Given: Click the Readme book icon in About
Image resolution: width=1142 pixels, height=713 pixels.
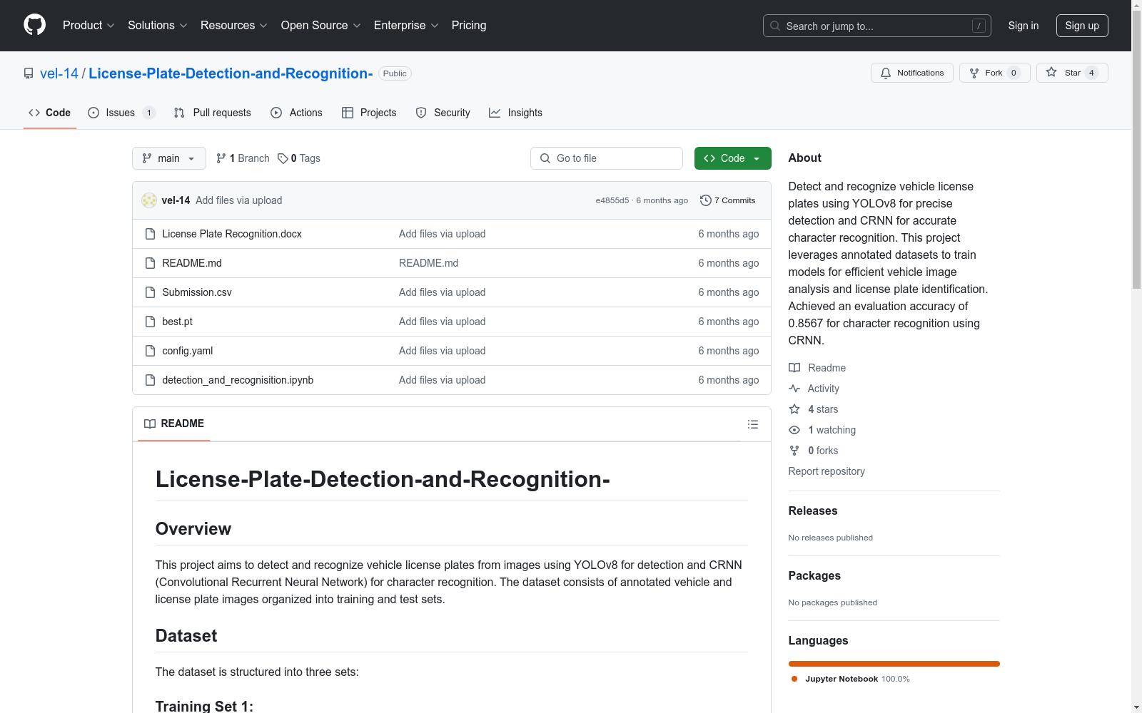Looking at the screenshot, I should tap(794, 368).
